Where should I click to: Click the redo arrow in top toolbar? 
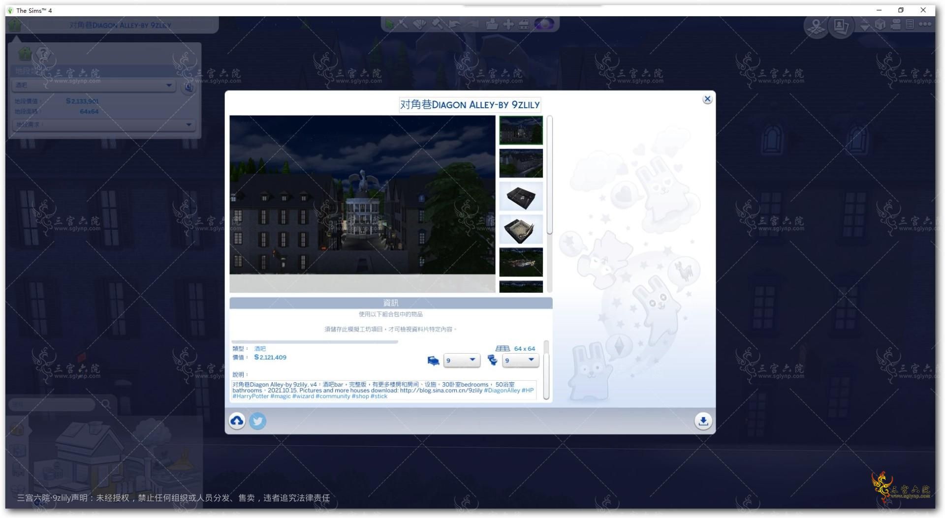click(x=472, y=24)
